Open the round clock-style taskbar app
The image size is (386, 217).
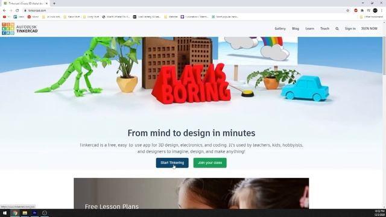pyautogui.click(x=44, y=213)
